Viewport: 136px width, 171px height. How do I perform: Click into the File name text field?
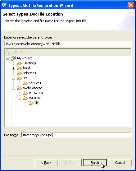(x=76, y=135)
